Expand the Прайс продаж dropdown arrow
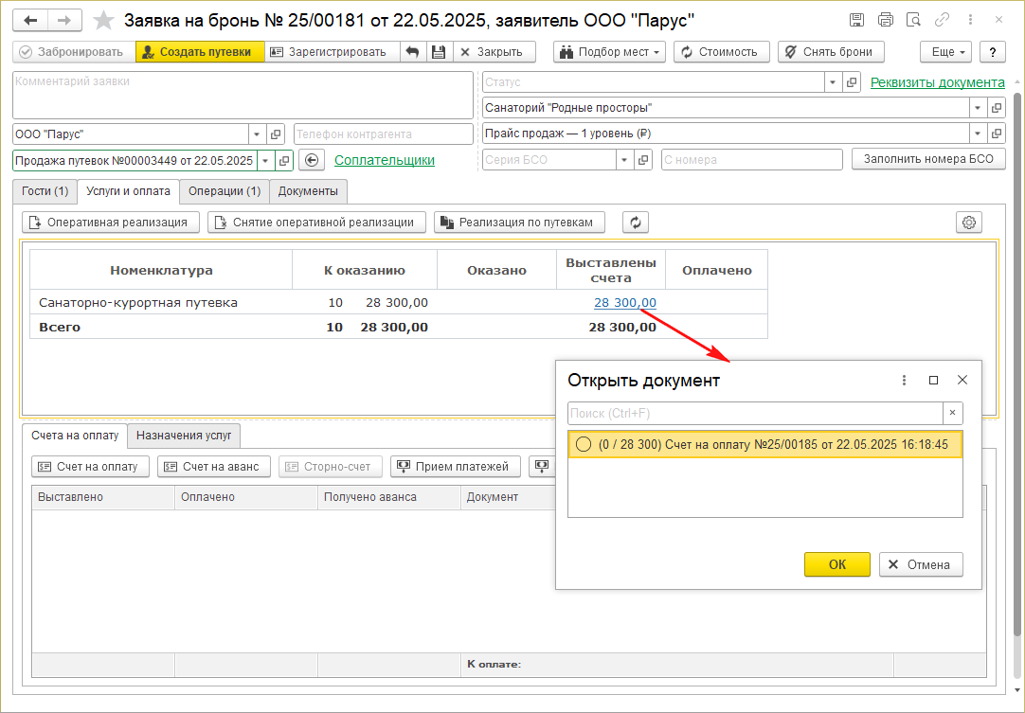 (977, 134)
